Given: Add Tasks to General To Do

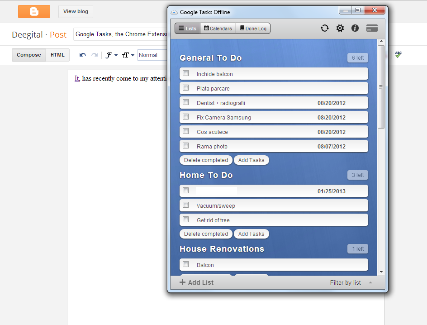Looking at the screenshot, I should pyautogui.click(x=251, y=160).
